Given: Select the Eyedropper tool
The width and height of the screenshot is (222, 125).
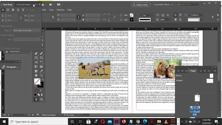Looking at the screenshot, I should [41, 71].
